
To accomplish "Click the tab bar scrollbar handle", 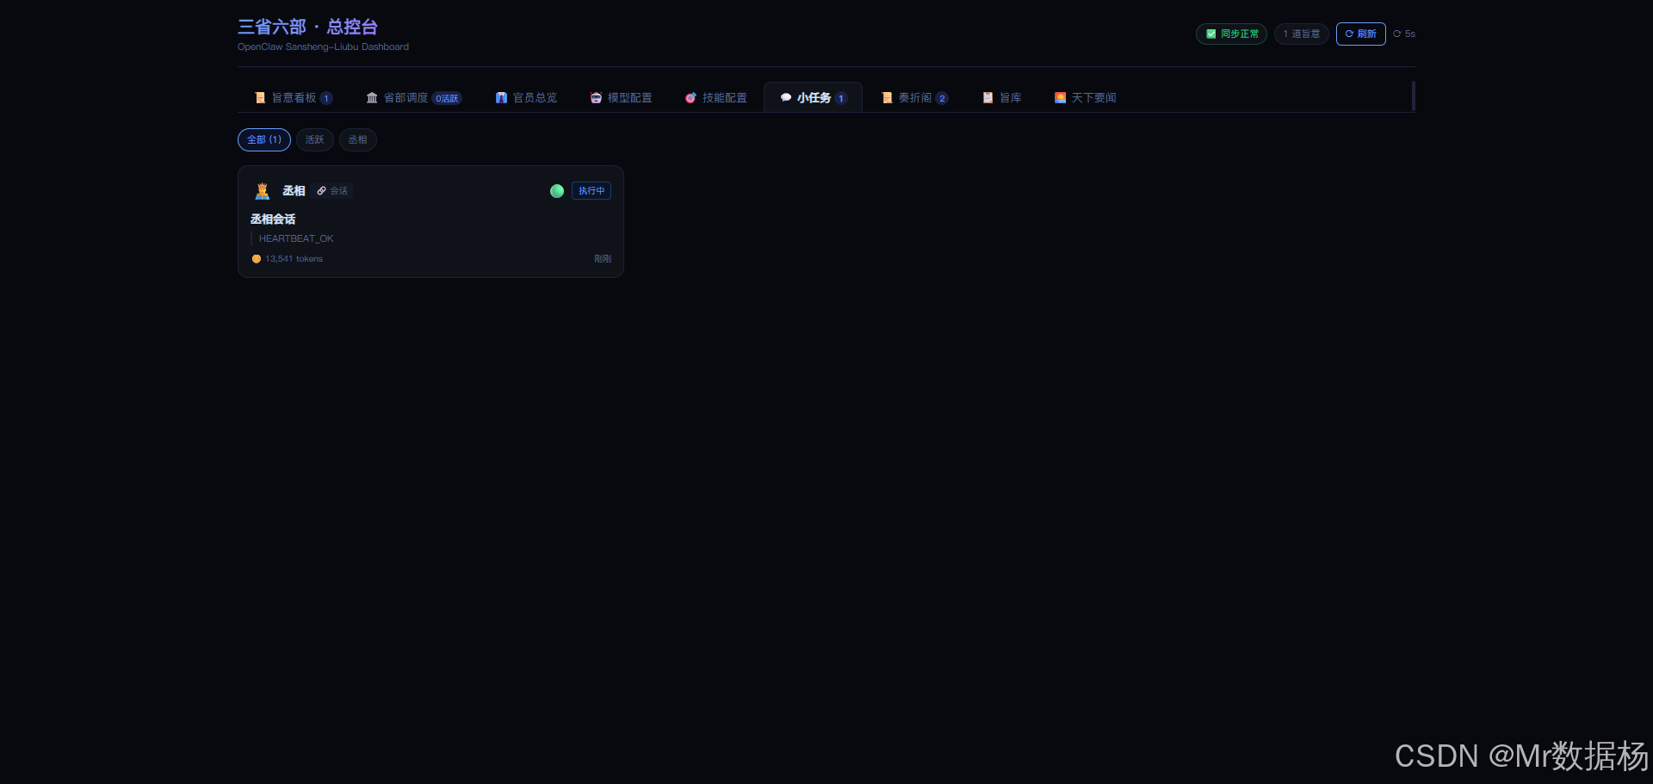I will 1413,96.
